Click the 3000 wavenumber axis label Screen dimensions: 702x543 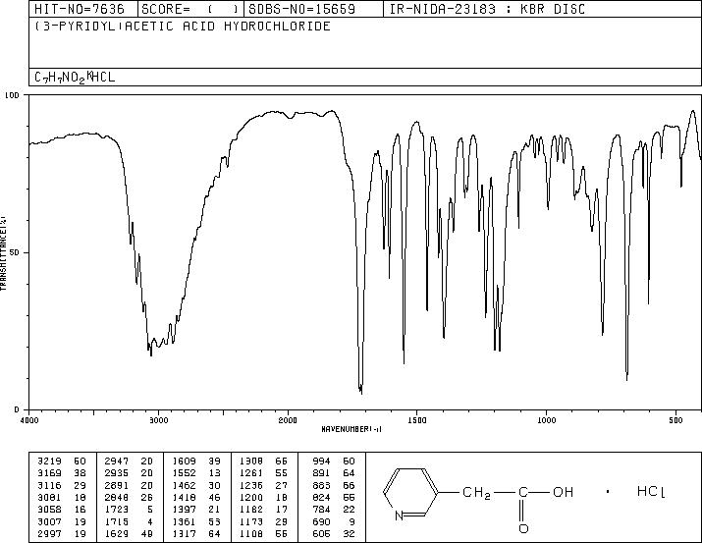coord(159,420)
